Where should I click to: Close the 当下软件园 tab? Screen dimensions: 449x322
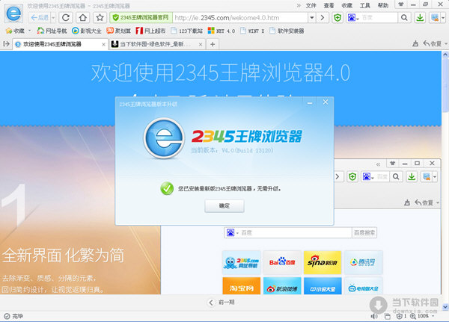point(201,44)
